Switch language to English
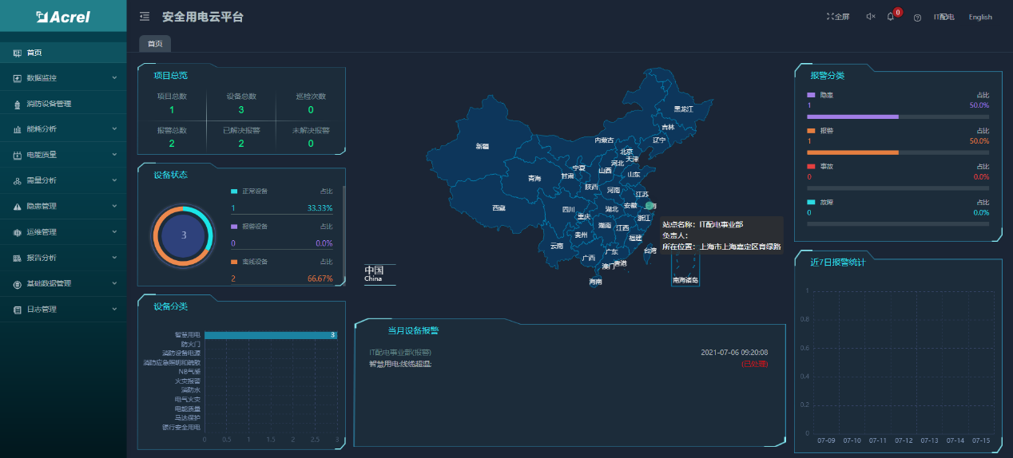Viewport: 1013px width, 458px height. tap(979, 17)
